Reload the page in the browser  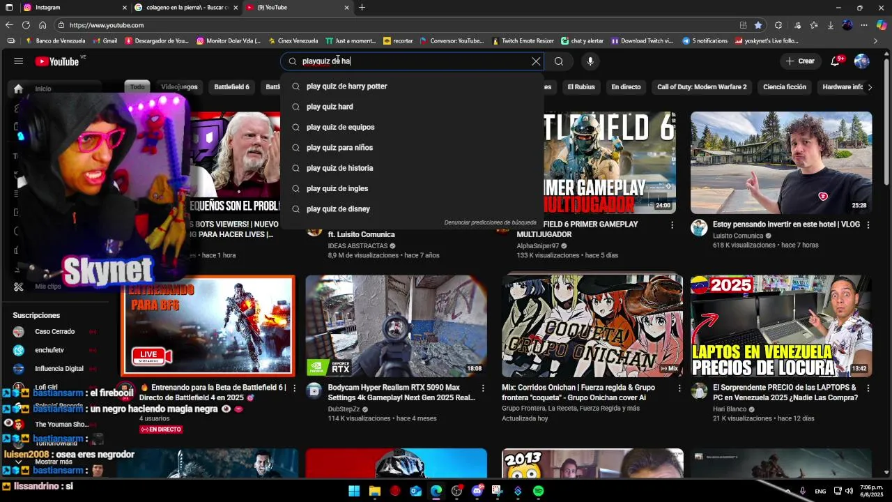(x=26, y=25)
